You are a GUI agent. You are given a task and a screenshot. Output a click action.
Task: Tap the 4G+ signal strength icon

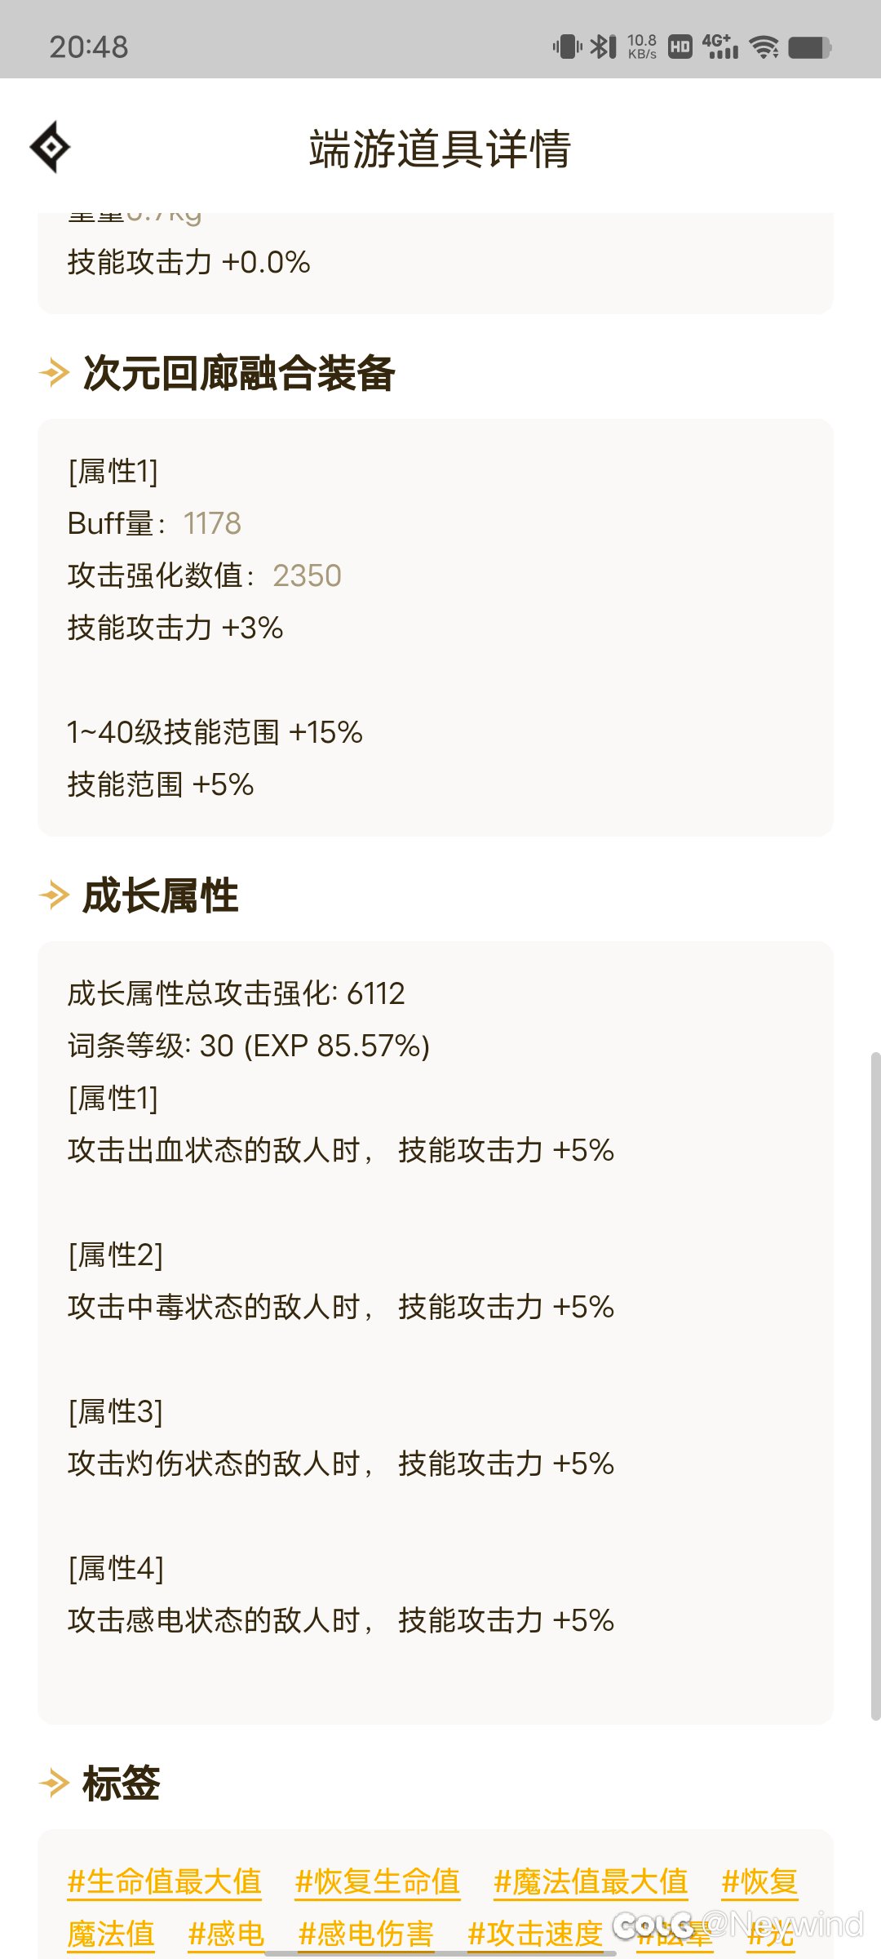click(720, 47)
